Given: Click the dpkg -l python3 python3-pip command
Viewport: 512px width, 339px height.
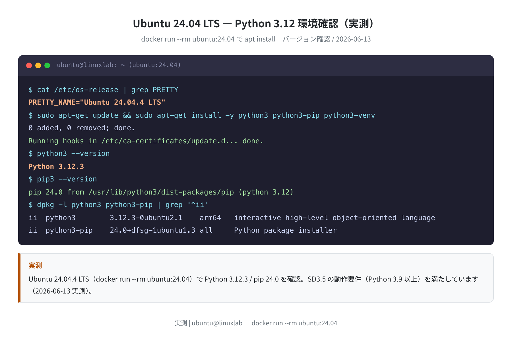Looking at the screenshot, I should click(118, 205).
